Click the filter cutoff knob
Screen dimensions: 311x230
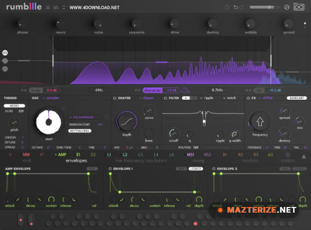tap(174, 133)
